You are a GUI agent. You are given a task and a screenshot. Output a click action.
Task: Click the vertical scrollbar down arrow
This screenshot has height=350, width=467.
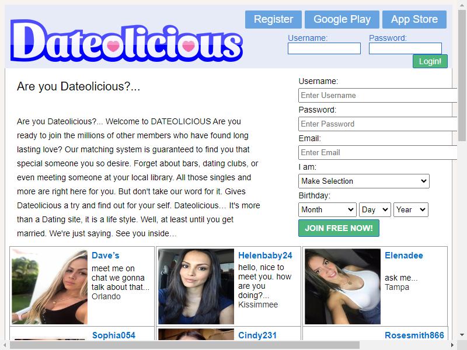click(462, 335)
